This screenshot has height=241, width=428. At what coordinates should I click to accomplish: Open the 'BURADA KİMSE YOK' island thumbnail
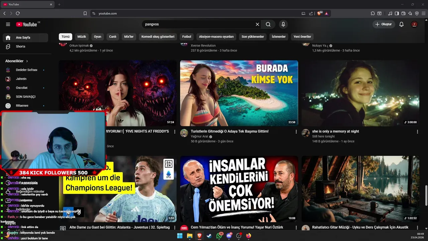click(x=239, y=93)
